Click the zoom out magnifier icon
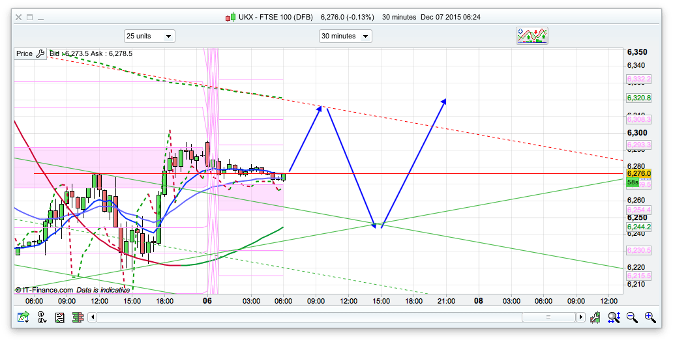Screen dimensions: 673x342 [x=632, y=317]
